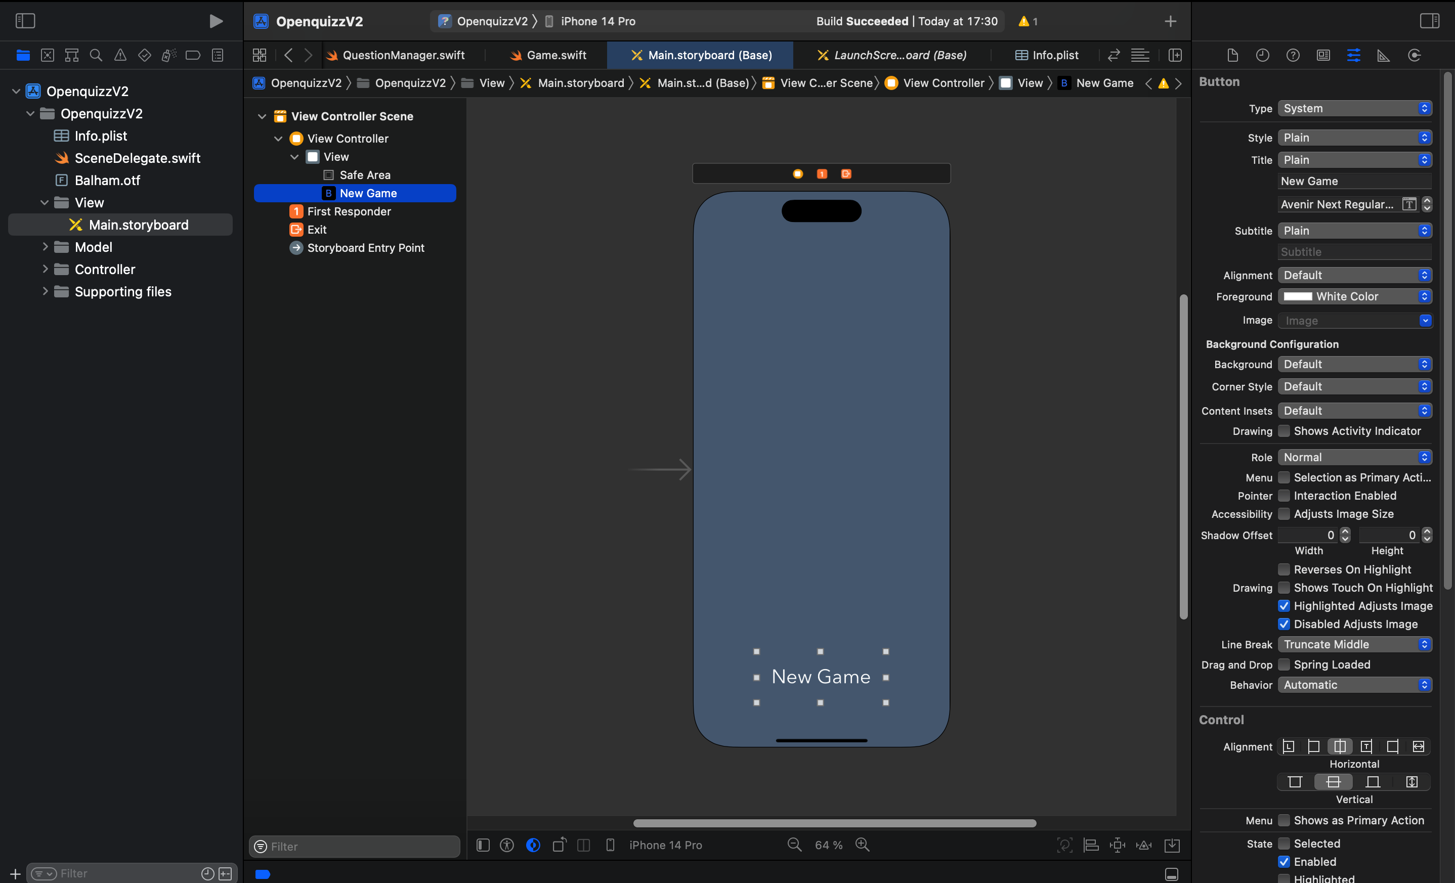
Task: Zoom in the storyboard canvas
Action: [863, 845]
